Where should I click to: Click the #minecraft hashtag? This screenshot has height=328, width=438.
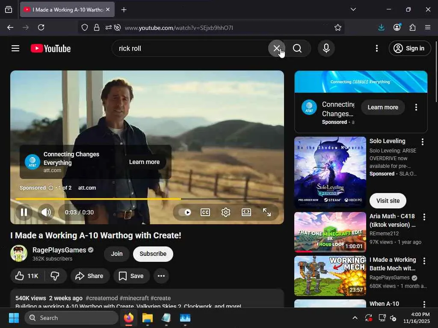tap(134, 298)
